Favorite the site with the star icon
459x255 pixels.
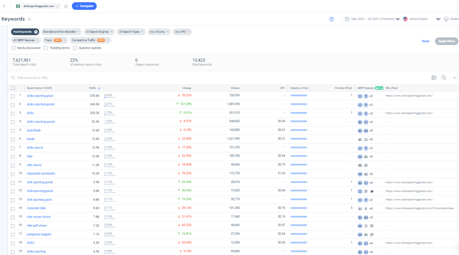(x=66, y=6)
